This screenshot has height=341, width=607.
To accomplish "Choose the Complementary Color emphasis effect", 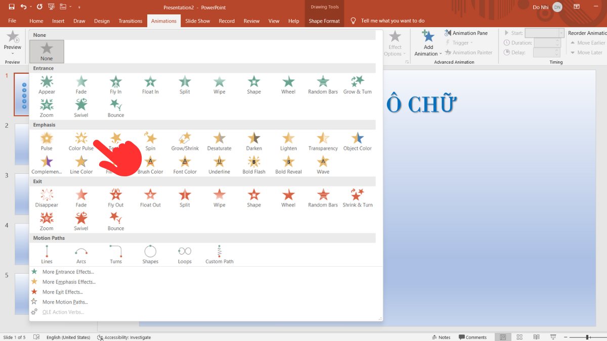I will [x=47, y=165].
